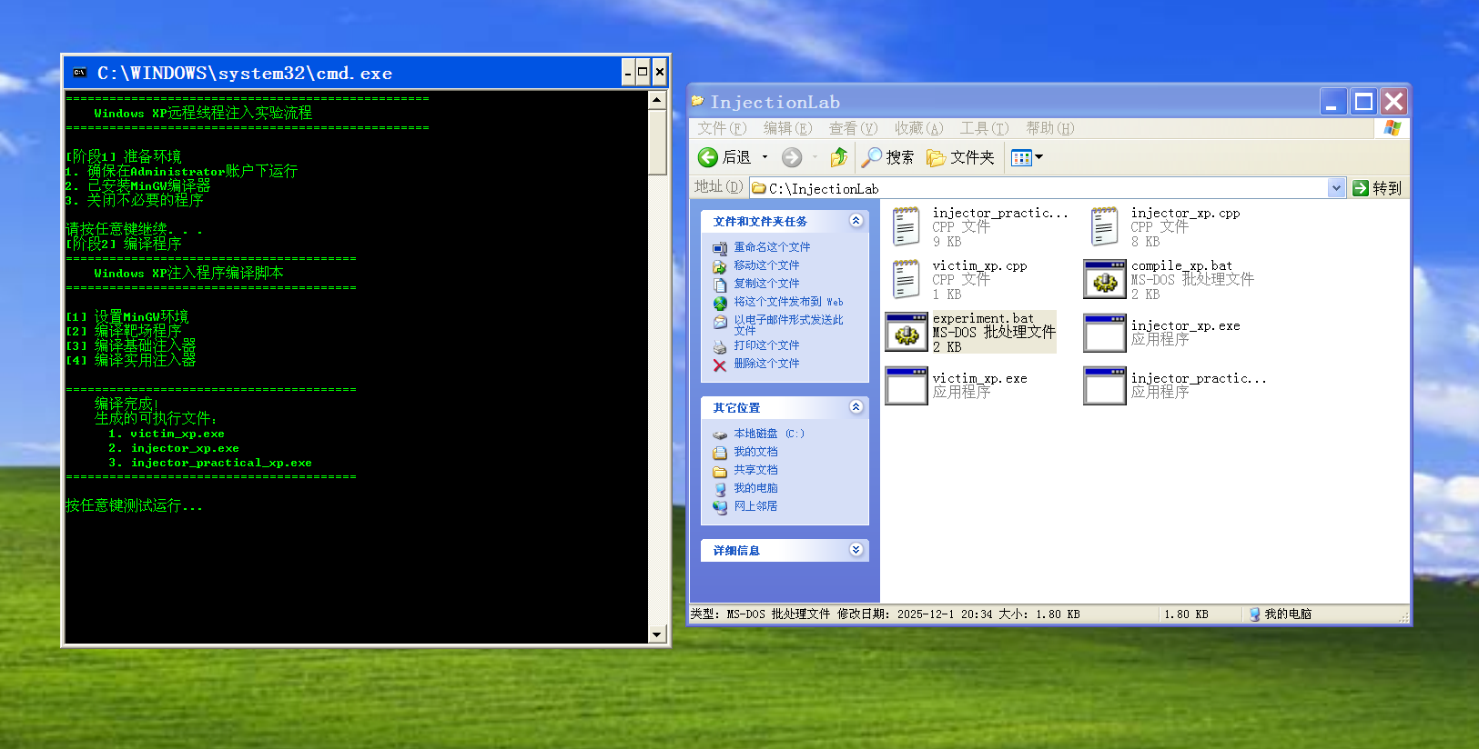Click the local disk drive icon
Viewport: 1479px width, 749px height.
(x=720, y=434)
